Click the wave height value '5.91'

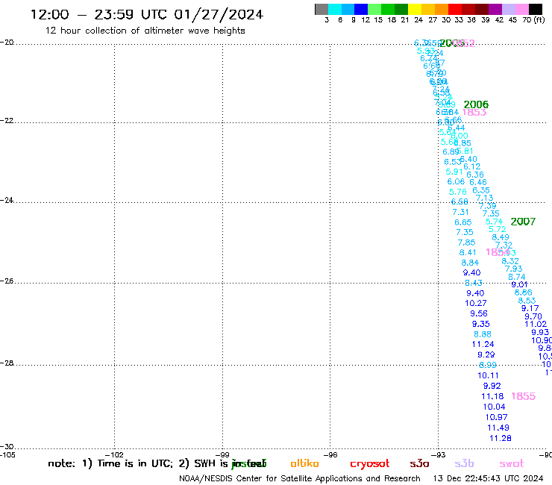tap(454, 172)
